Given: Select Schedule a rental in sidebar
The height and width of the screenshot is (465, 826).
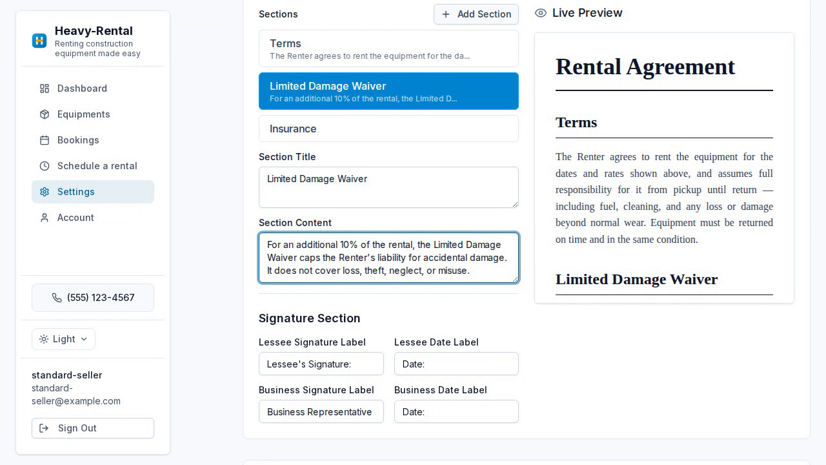Looking at the screenshot, I should pyautogui.click(x=93, y=166).
